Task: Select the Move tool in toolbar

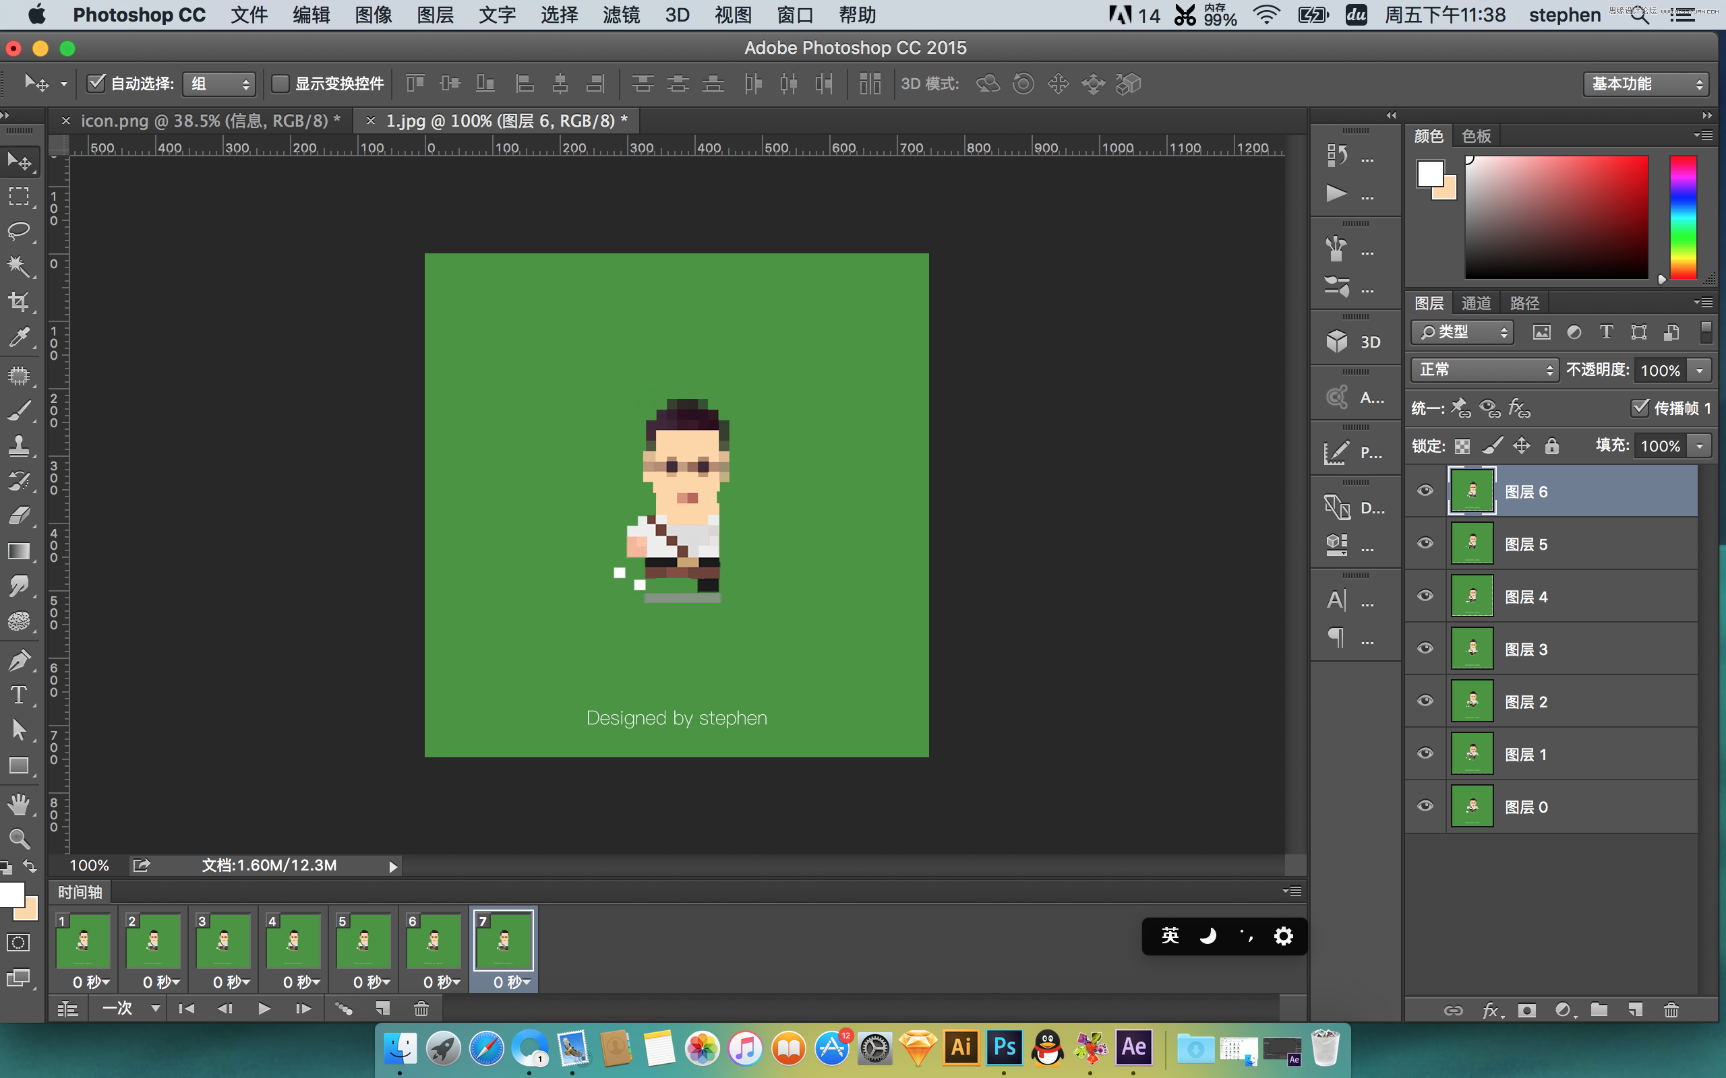Action: [x=19, y=162]
